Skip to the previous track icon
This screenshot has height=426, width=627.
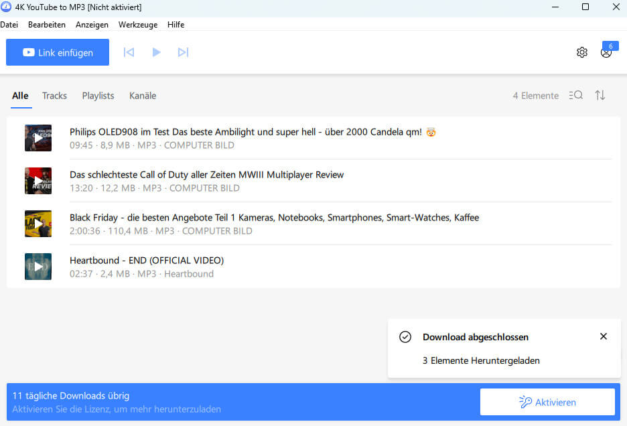pos(129,52)
